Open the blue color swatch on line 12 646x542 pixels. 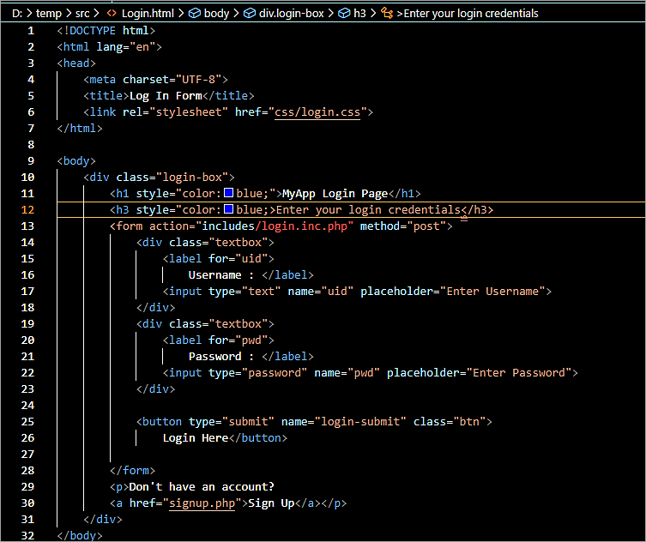[x=229, y=209]
